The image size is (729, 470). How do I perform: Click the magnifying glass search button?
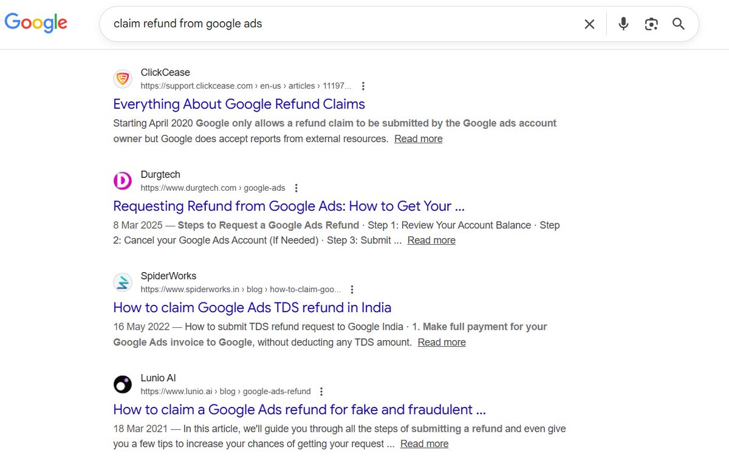tap(679, 24)
